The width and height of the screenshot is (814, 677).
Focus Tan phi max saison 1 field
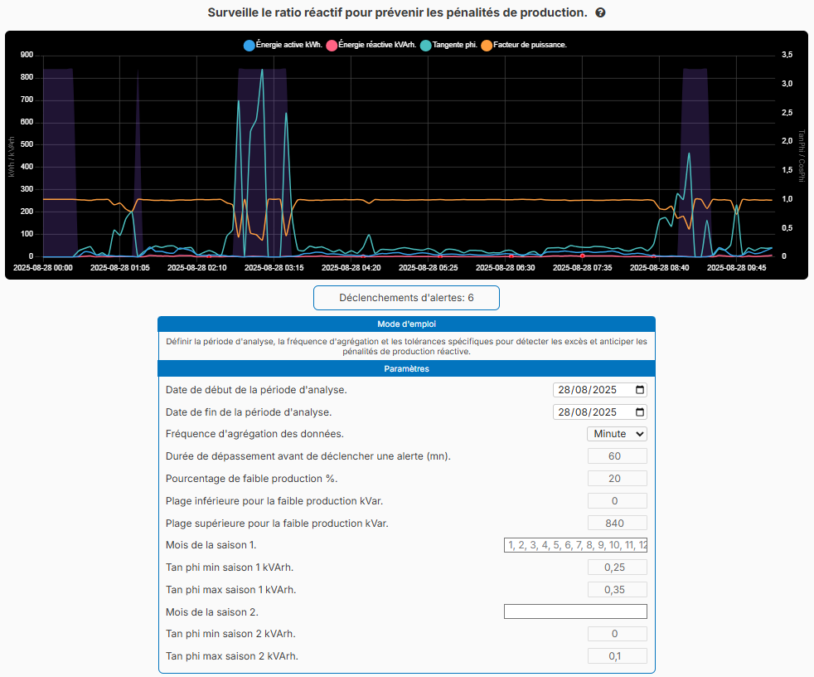point(618,590)
